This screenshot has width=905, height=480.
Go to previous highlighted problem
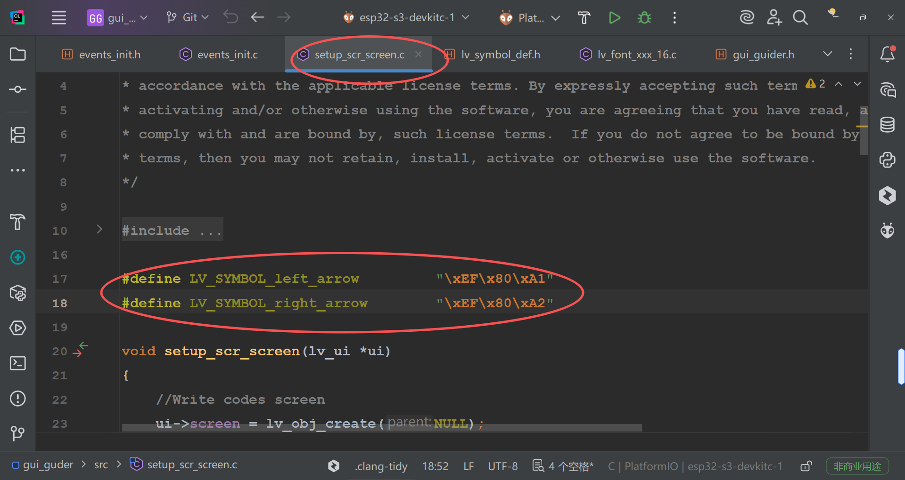[839, 84]
